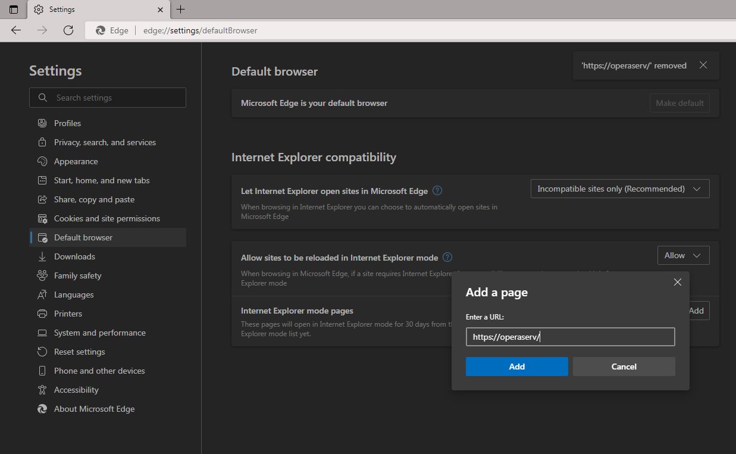The width and height of the screenshot is (736, 454).
Task: Go back with the browser back arrow
Action: 16,30
